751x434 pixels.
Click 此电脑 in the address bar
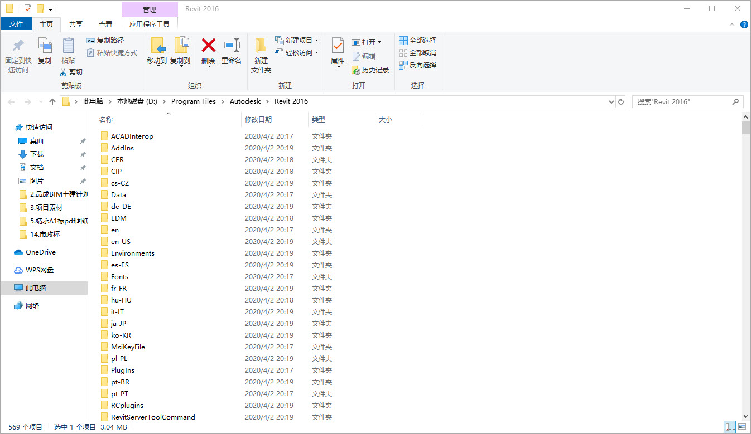(93, 101)
